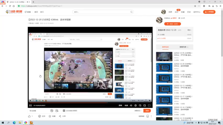
Task: Click the Douyu video site logo
Action: click(x=14, y=12)
